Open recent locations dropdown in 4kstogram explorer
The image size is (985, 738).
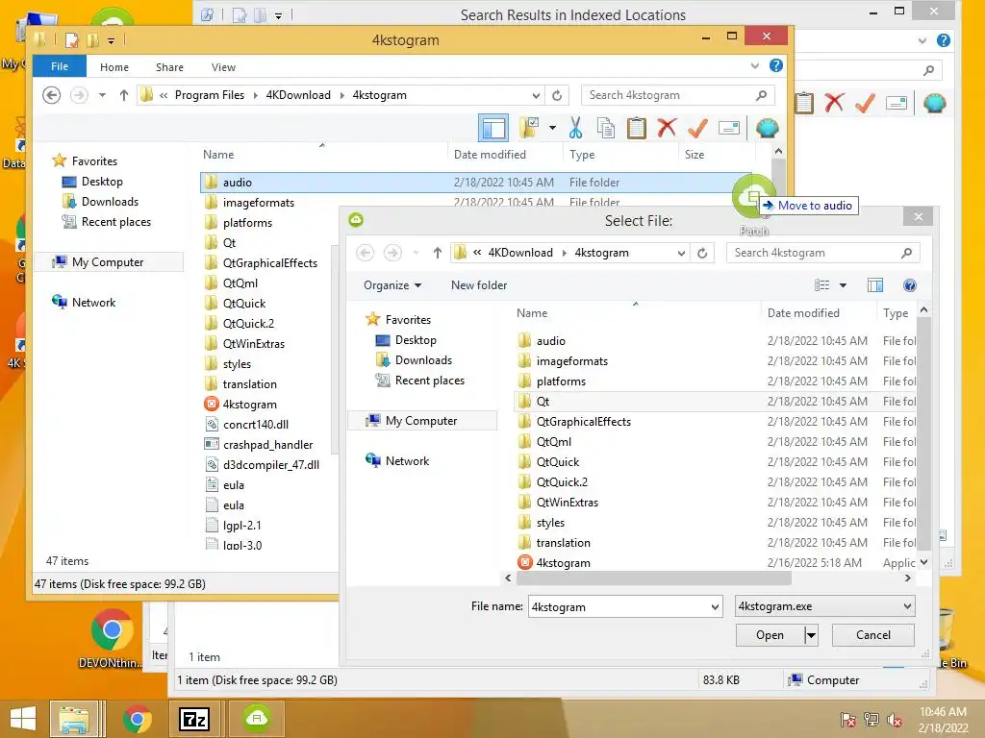pos(102,95)
